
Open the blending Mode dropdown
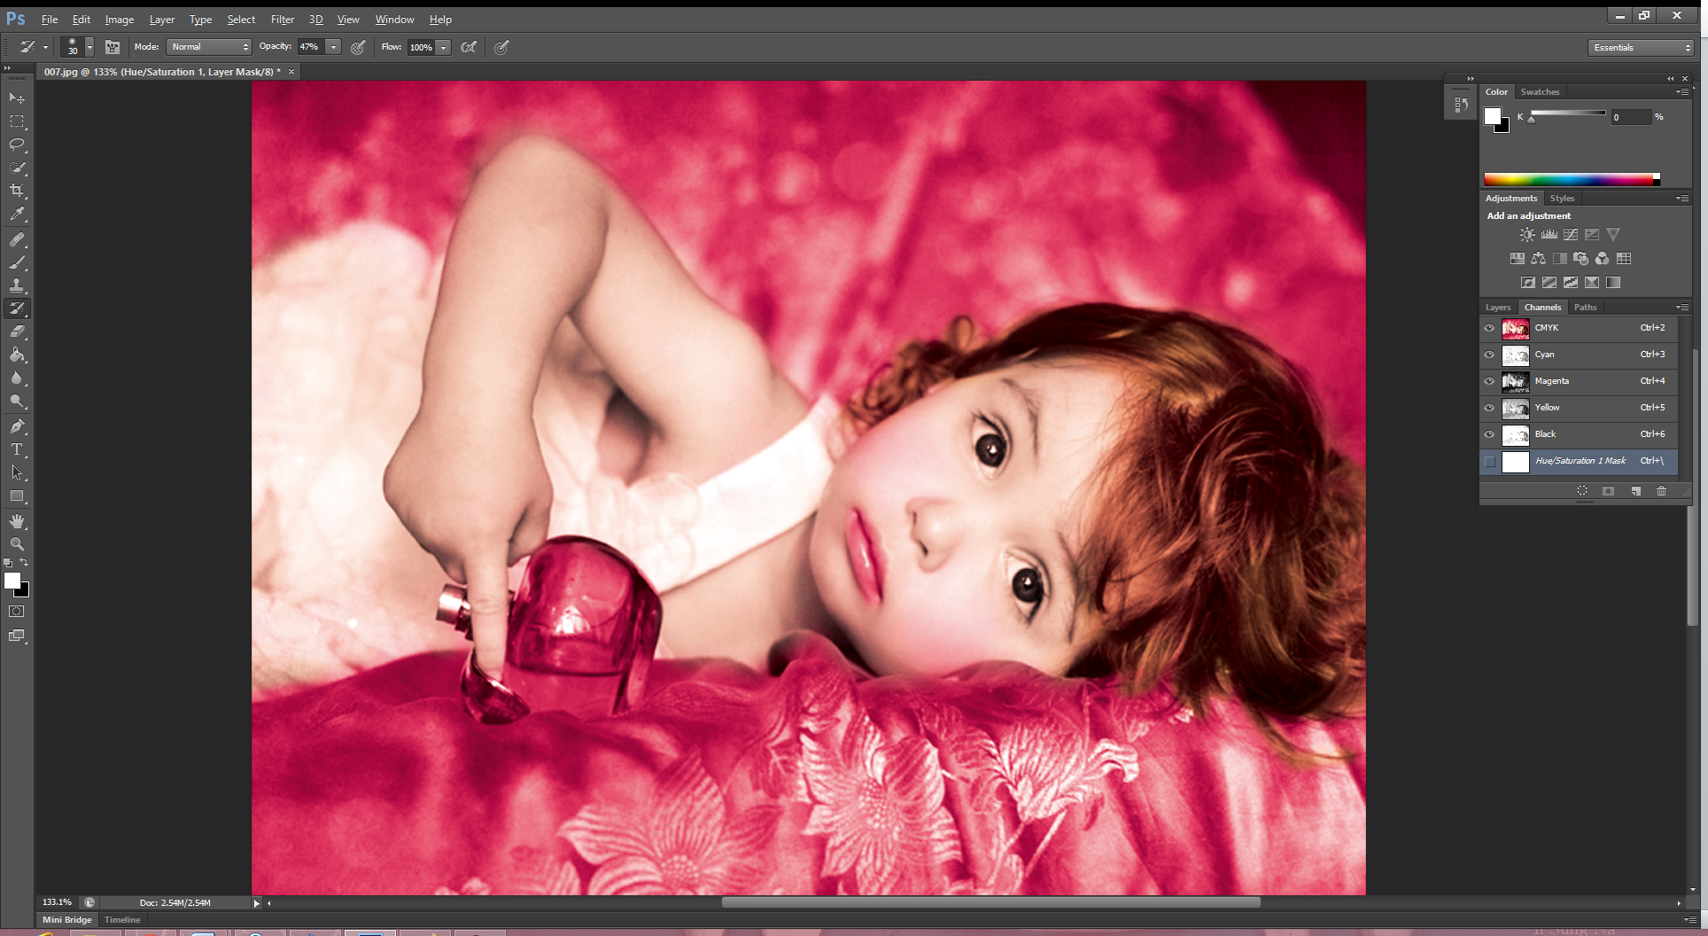click(209, 47)
